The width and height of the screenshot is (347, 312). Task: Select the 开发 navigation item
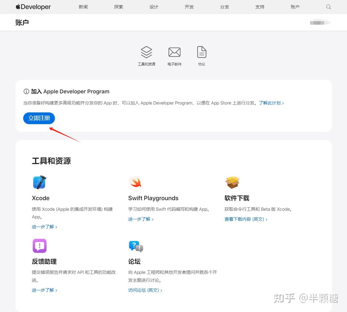point(189,7)
